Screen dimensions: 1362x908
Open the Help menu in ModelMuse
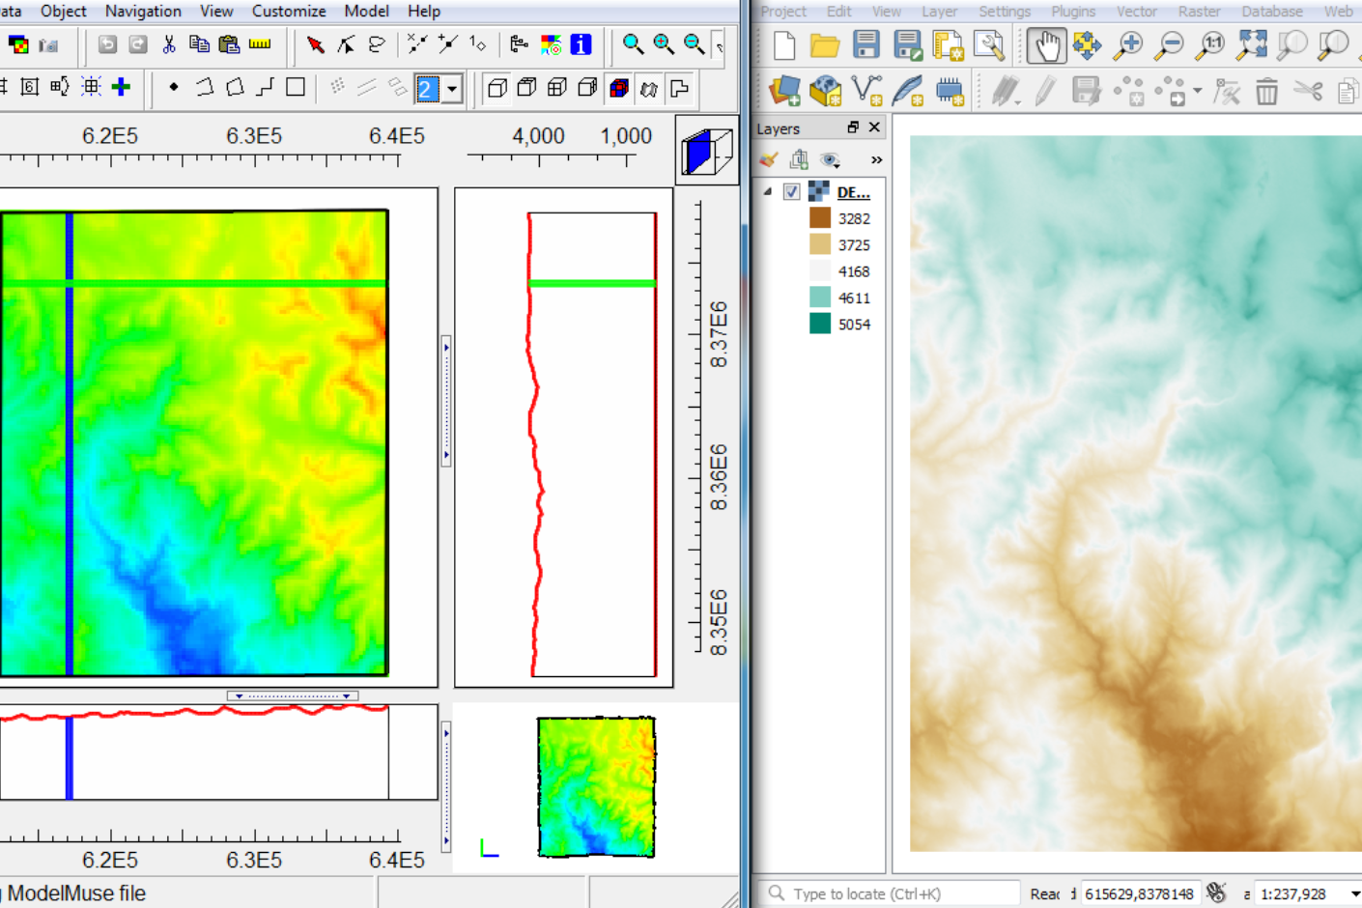(424, 12)
